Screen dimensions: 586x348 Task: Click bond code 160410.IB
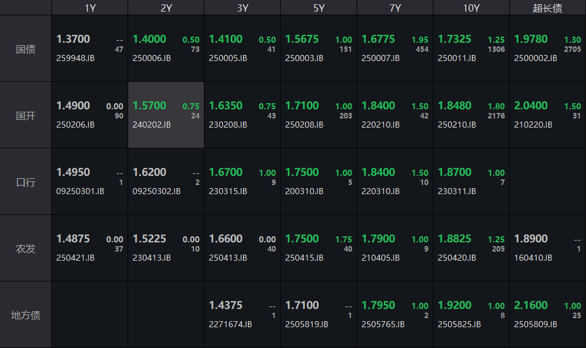533,258
